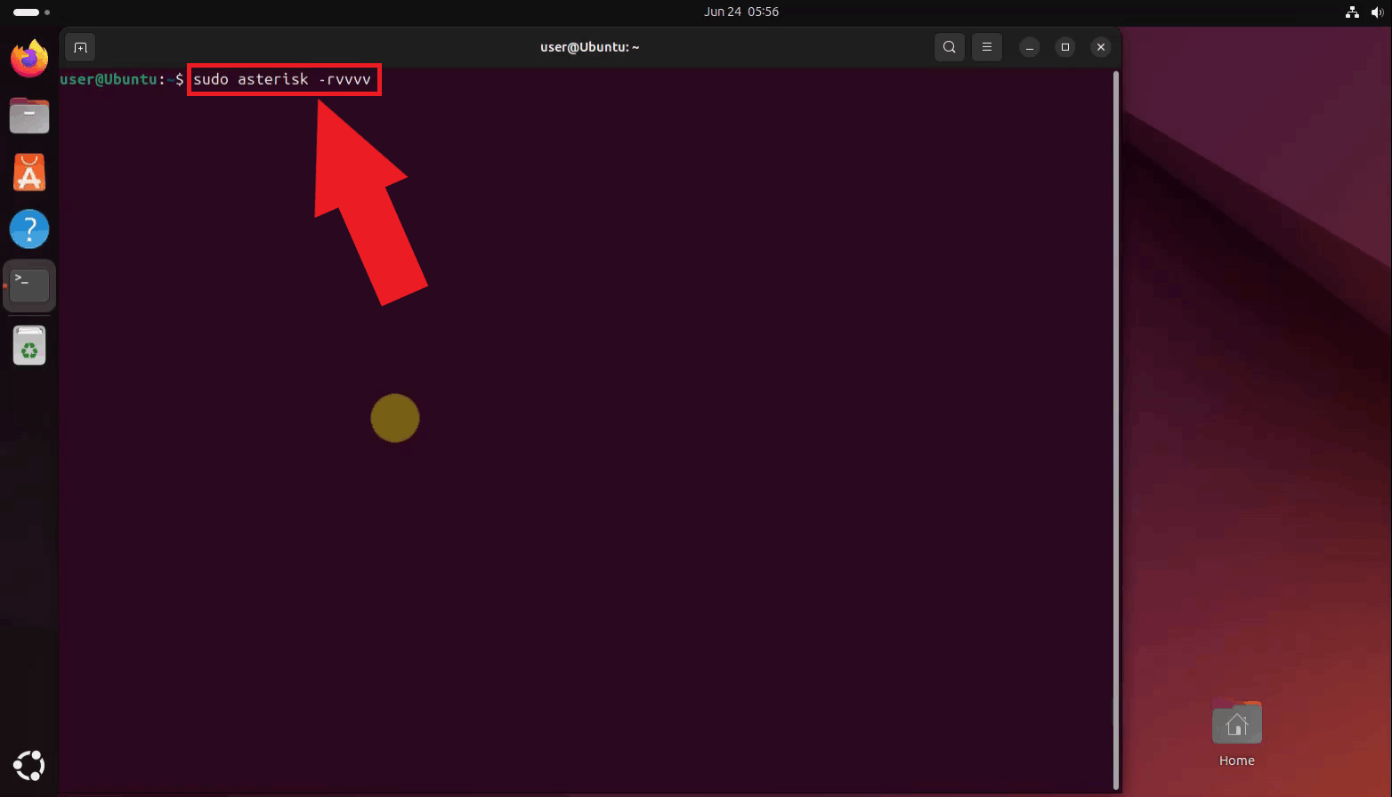Open the terminal search tool
Screen dimensions: 1392x797
coord(950,47)
